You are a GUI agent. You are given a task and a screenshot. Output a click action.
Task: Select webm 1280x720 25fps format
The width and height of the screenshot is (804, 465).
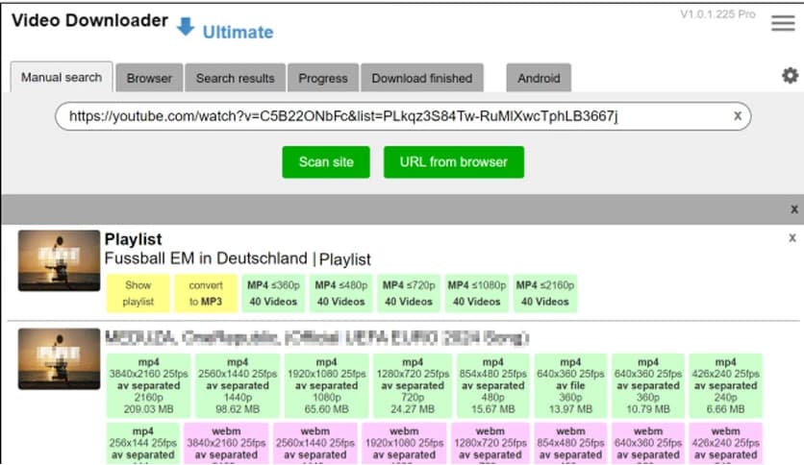tap(490, 444)
